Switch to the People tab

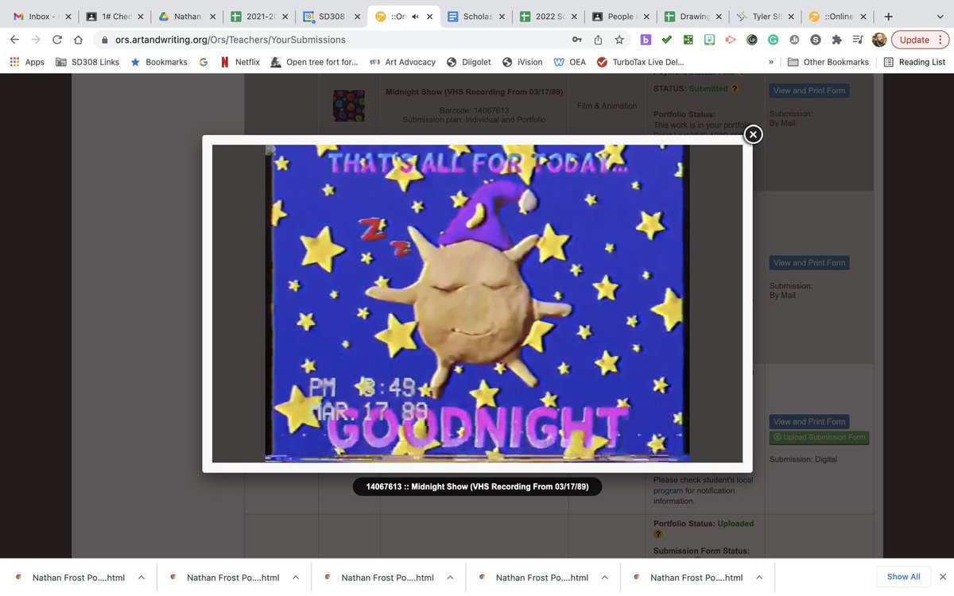[619, 17]
